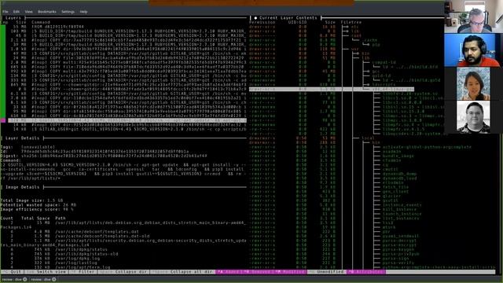Select the bundle_image file in local/bin
This screenshot has height=283, width=503.
(x=398, y=156)
